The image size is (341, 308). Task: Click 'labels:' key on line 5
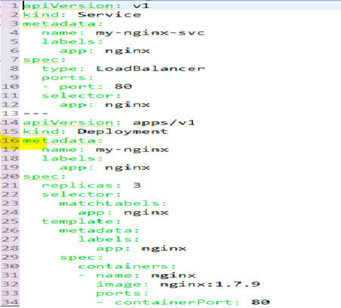[72, 41]
